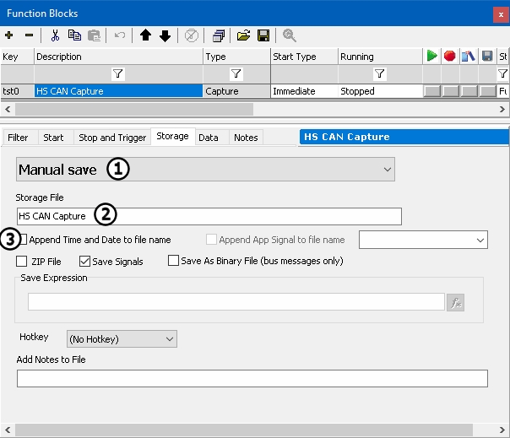510x438 pixels.
Task: Click the remove function block minus icon
Action: tap(29, 35)
